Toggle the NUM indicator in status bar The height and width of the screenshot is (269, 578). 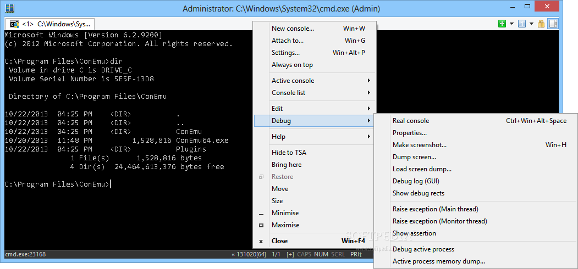(321, 254)
